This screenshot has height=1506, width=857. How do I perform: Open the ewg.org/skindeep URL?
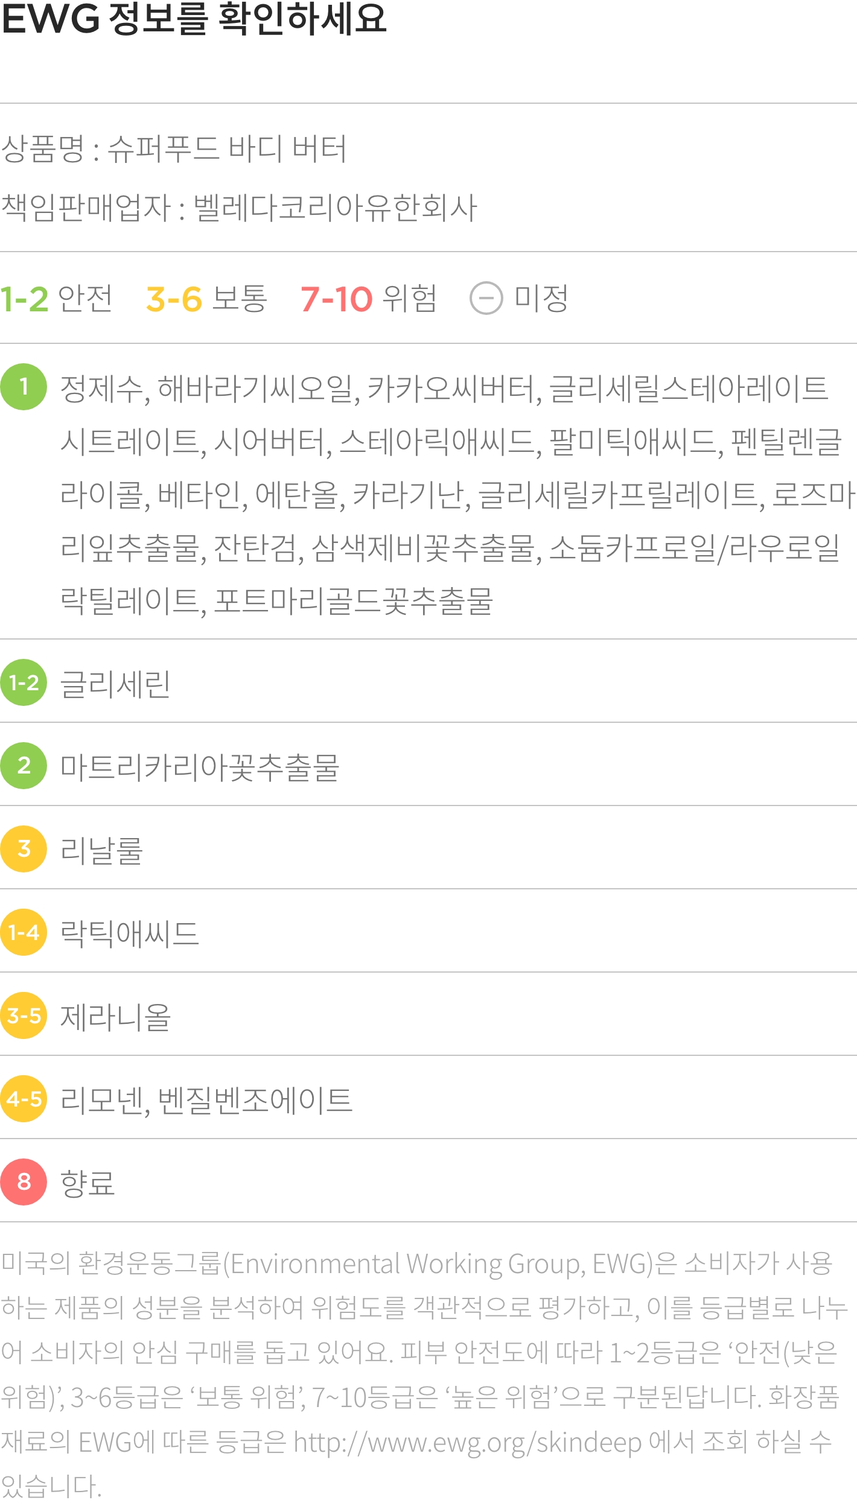pos(467,1444)
